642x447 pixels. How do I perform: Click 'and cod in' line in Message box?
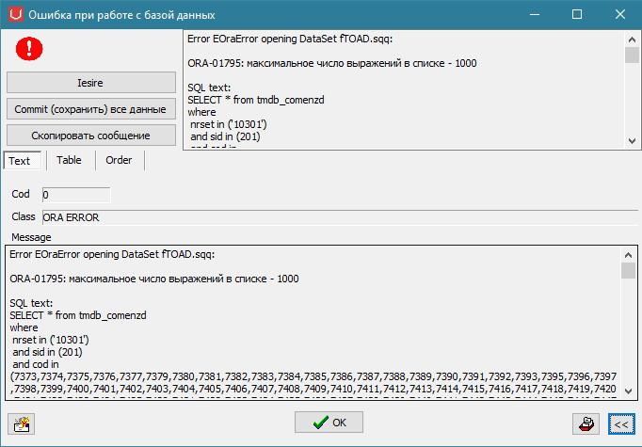point(36,364)
